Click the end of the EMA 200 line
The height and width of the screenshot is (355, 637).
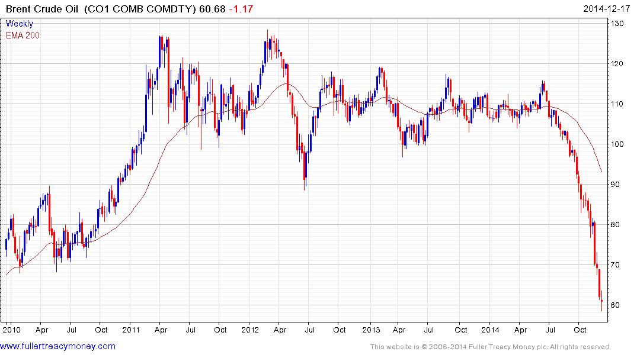click(601, 172)
